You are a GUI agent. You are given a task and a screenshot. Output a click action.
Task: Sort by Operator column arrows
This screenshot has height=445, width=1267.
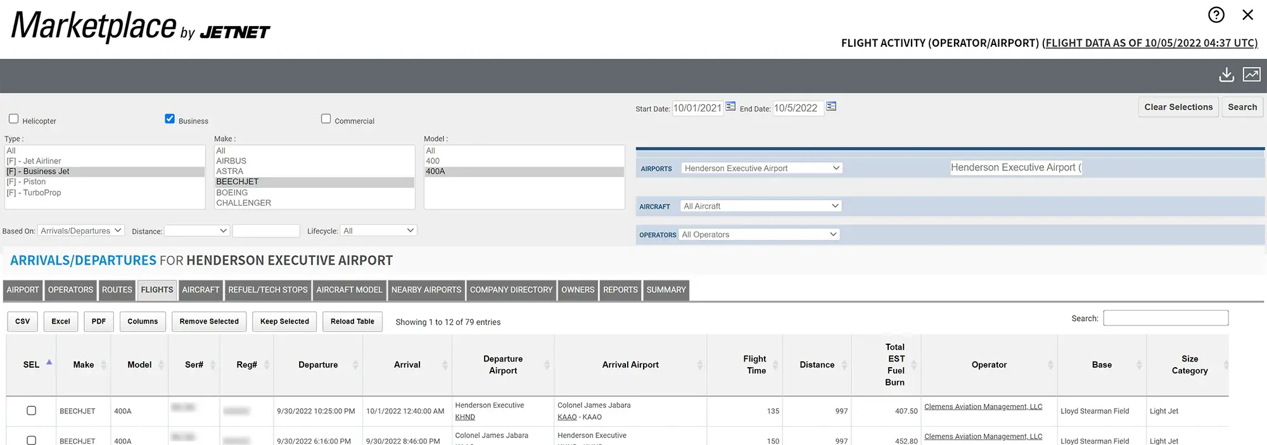(x=1050, y=365)
